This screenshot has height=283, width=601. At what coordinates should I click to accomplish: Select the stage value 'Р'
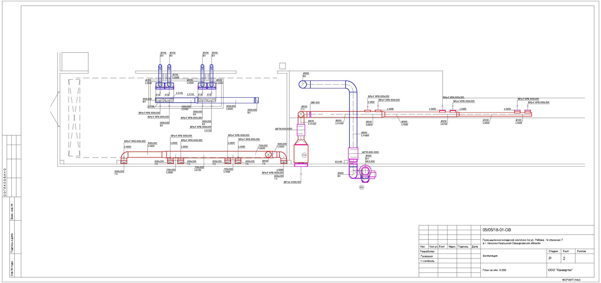(550, 258)
